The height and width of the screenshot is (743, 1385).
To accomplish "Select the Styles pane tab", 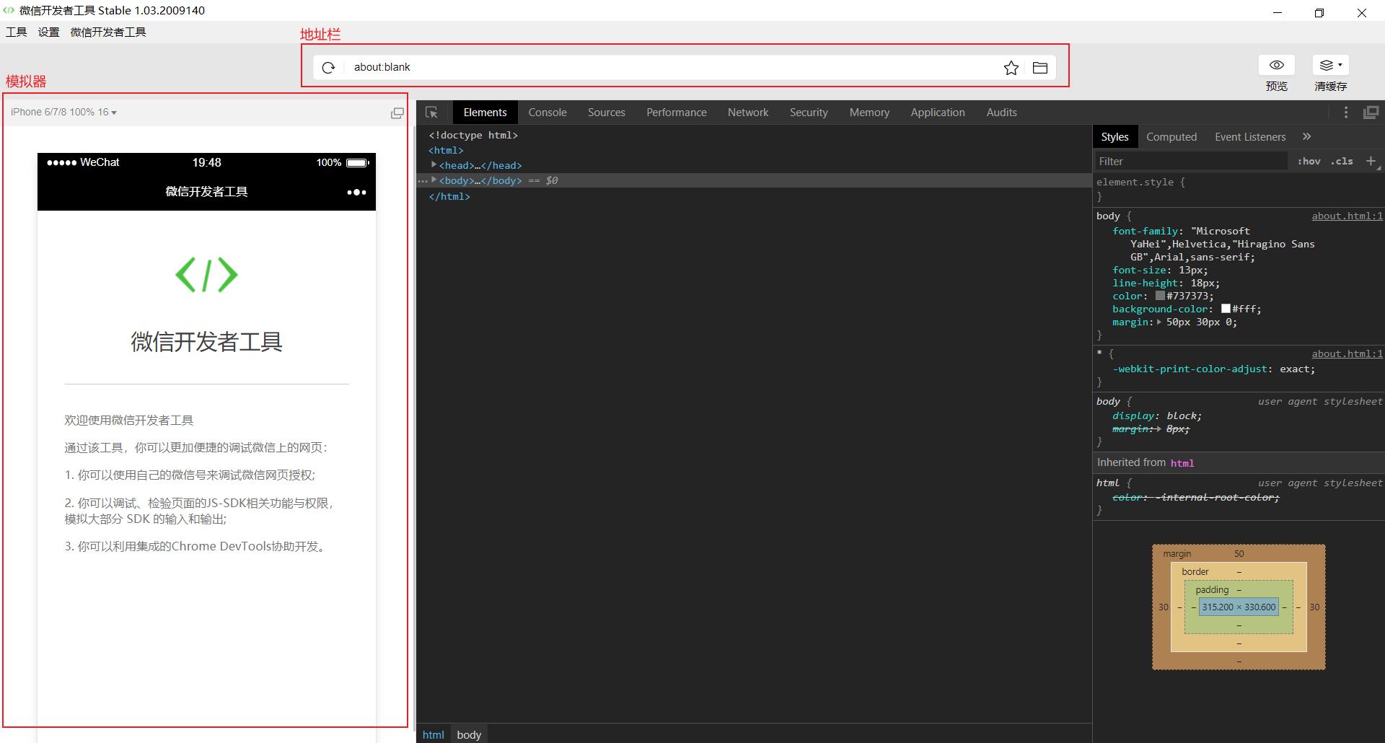I will (x=1114, y=136).
